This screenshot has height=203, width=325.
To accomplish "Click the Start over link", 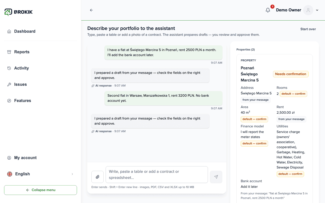I will [308, 29].
